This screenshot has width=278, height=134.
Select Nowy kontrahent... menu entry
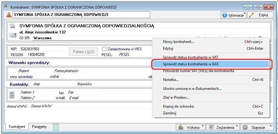click(x=211, y=42)
